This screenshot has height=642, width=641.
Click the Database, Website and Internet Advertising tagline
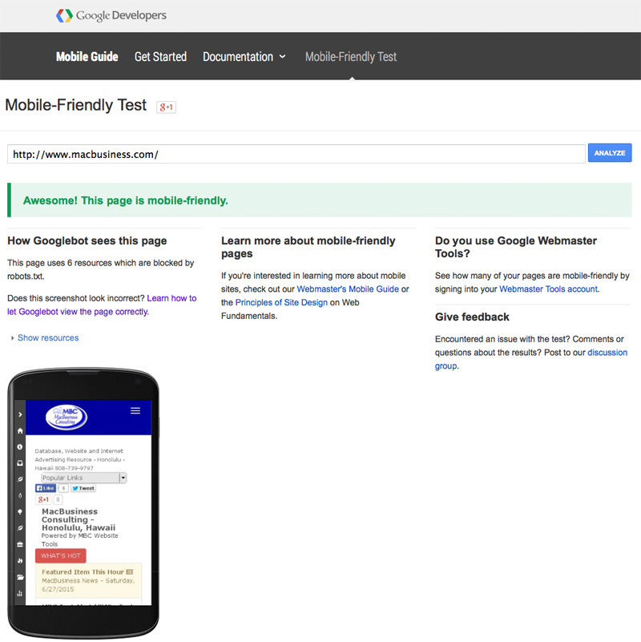(x=80, y=459)
